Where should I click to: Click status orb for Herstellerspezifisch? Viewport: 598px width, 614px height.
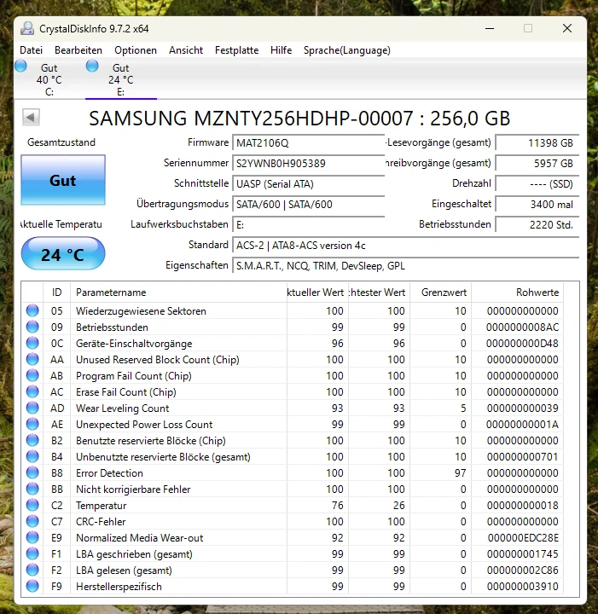[32, 586]
